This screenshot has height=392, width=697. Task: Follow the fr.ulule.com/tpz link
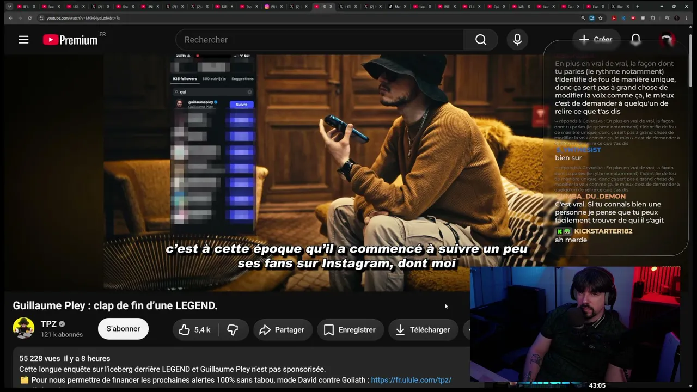pyautogui.click(x=411, y=380)
